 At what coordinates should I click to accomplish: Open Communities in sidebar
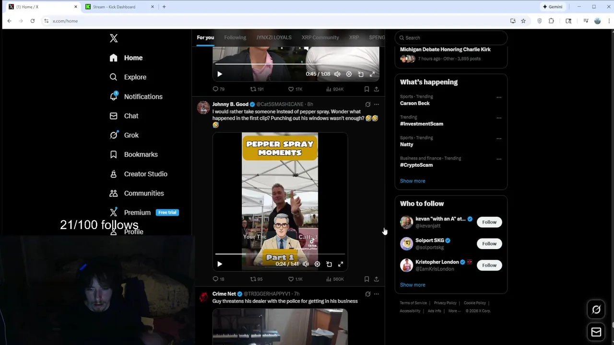point(136,193)
